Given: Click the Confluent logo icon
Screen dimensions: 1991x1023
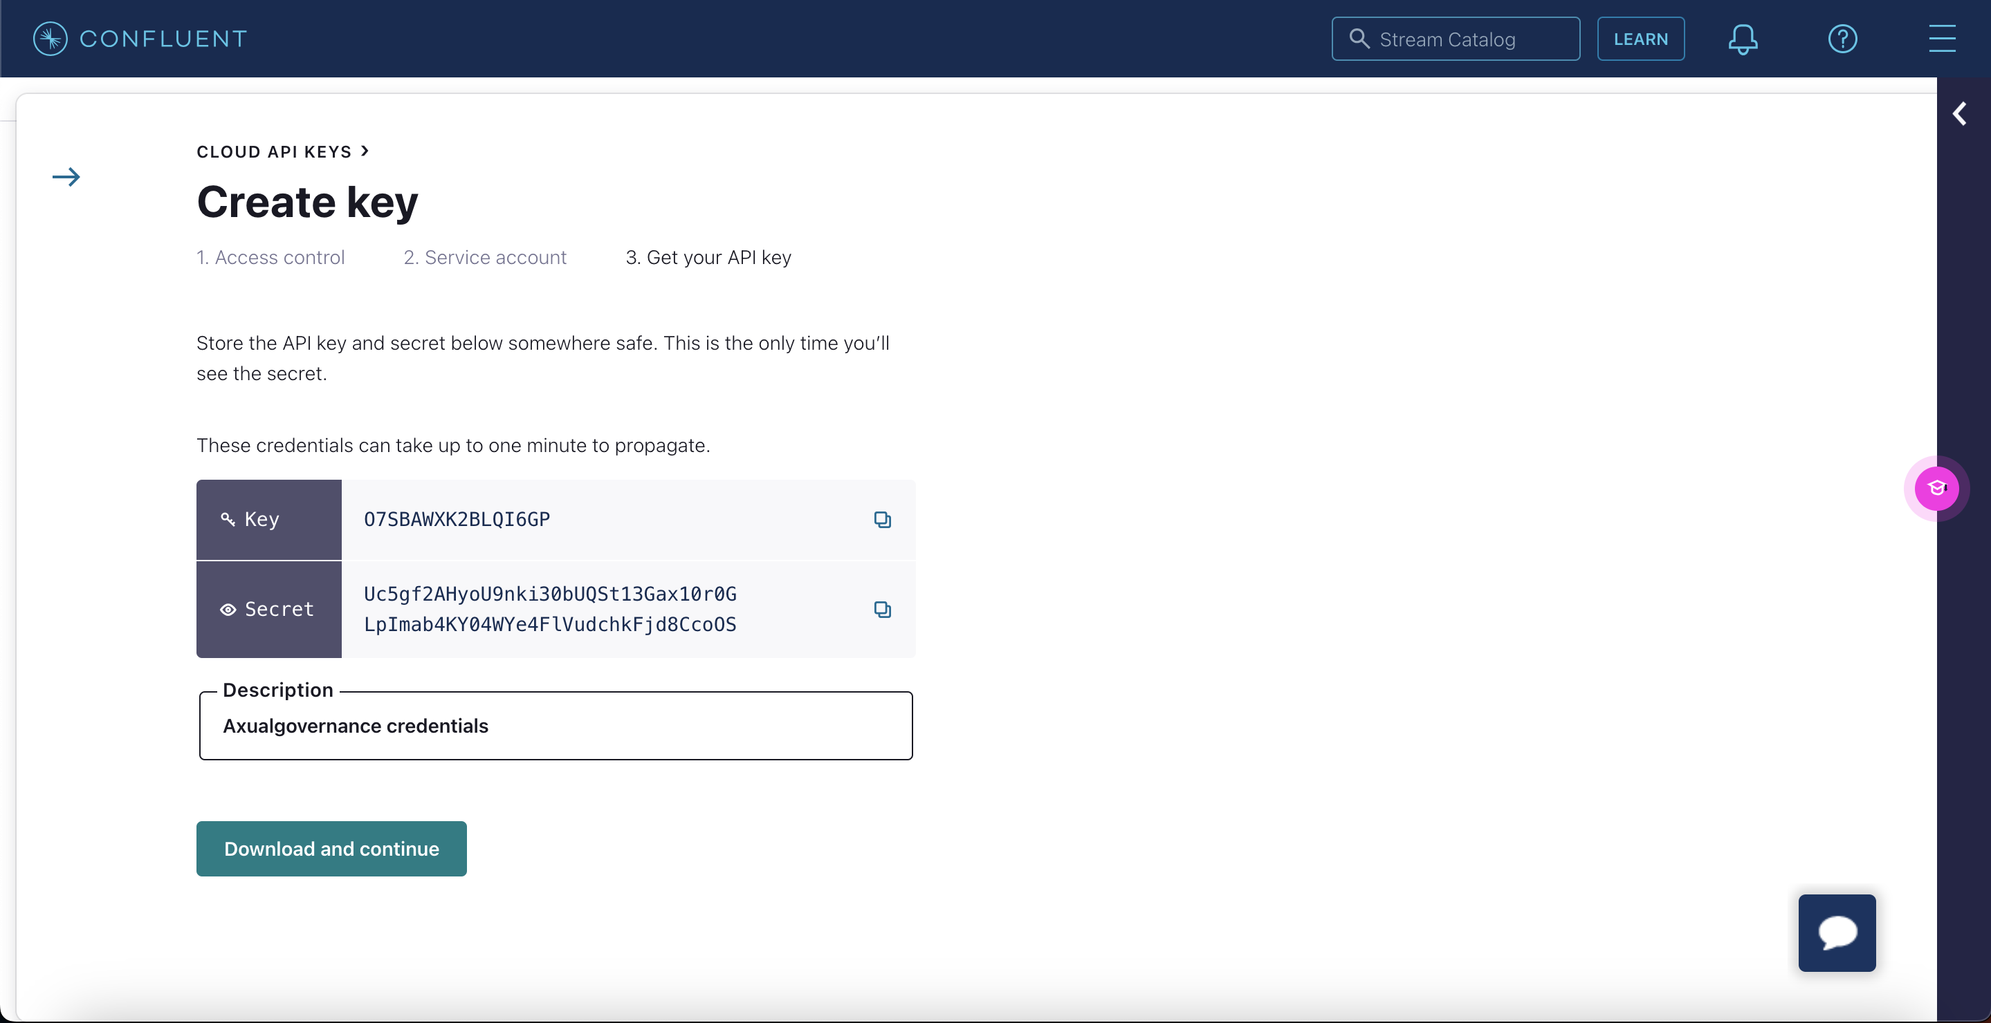Looking at the screenshot, I should click(51, 39).
